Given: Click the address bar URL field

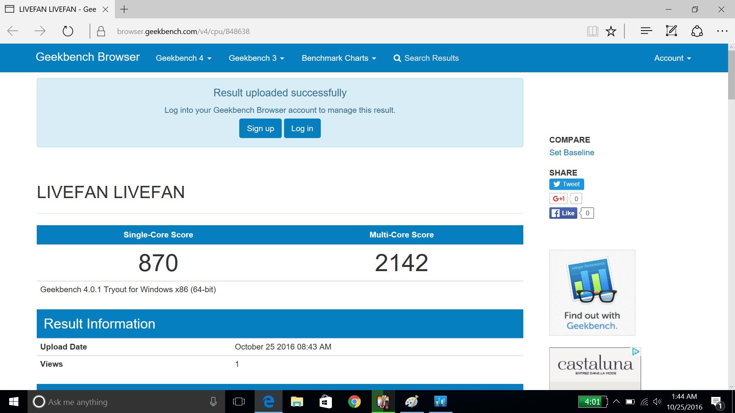Looking at the screenshot, I should tap(345, 31).
